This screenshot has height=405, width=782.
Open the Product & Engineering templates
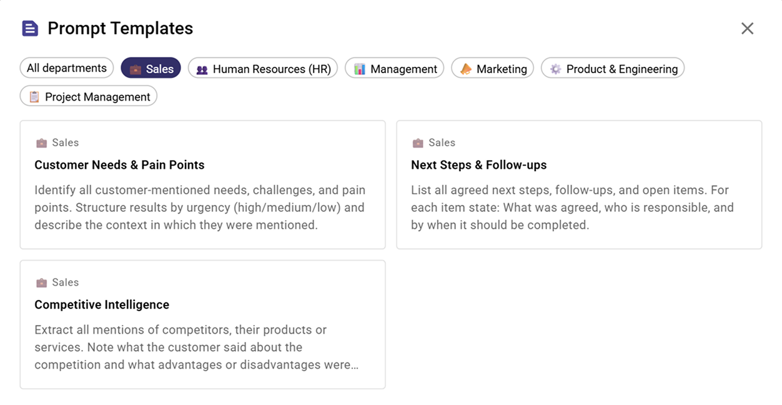613,68
